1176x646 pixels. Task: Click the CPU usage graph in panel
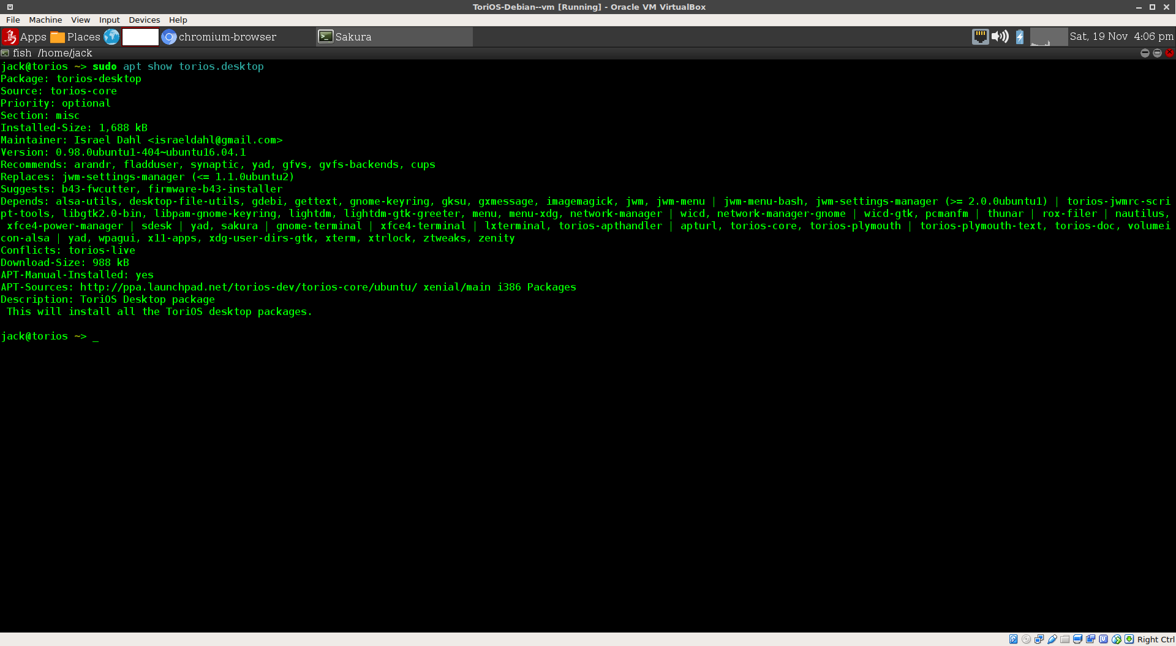pyautogui.click(x=1048, y=37)
